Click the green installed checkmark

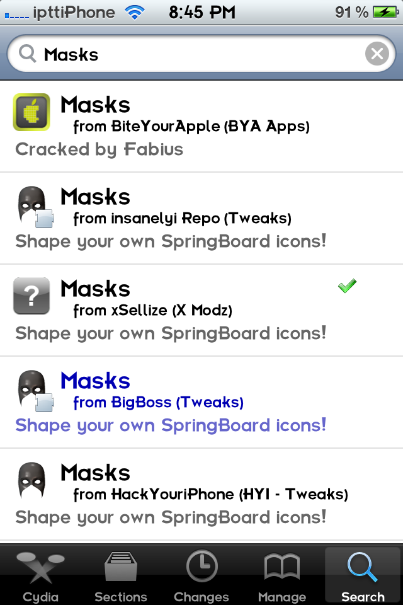coord(347,286)
